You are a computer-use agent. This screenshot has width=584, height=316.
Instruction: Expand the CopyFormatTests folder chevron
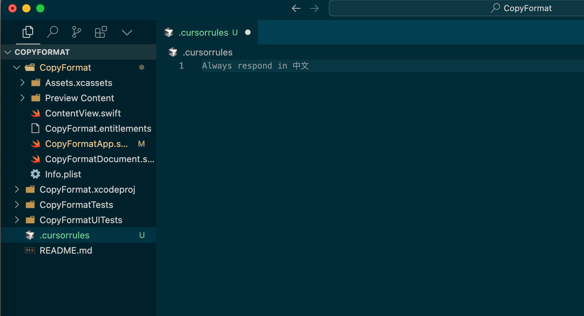[17, 205]
